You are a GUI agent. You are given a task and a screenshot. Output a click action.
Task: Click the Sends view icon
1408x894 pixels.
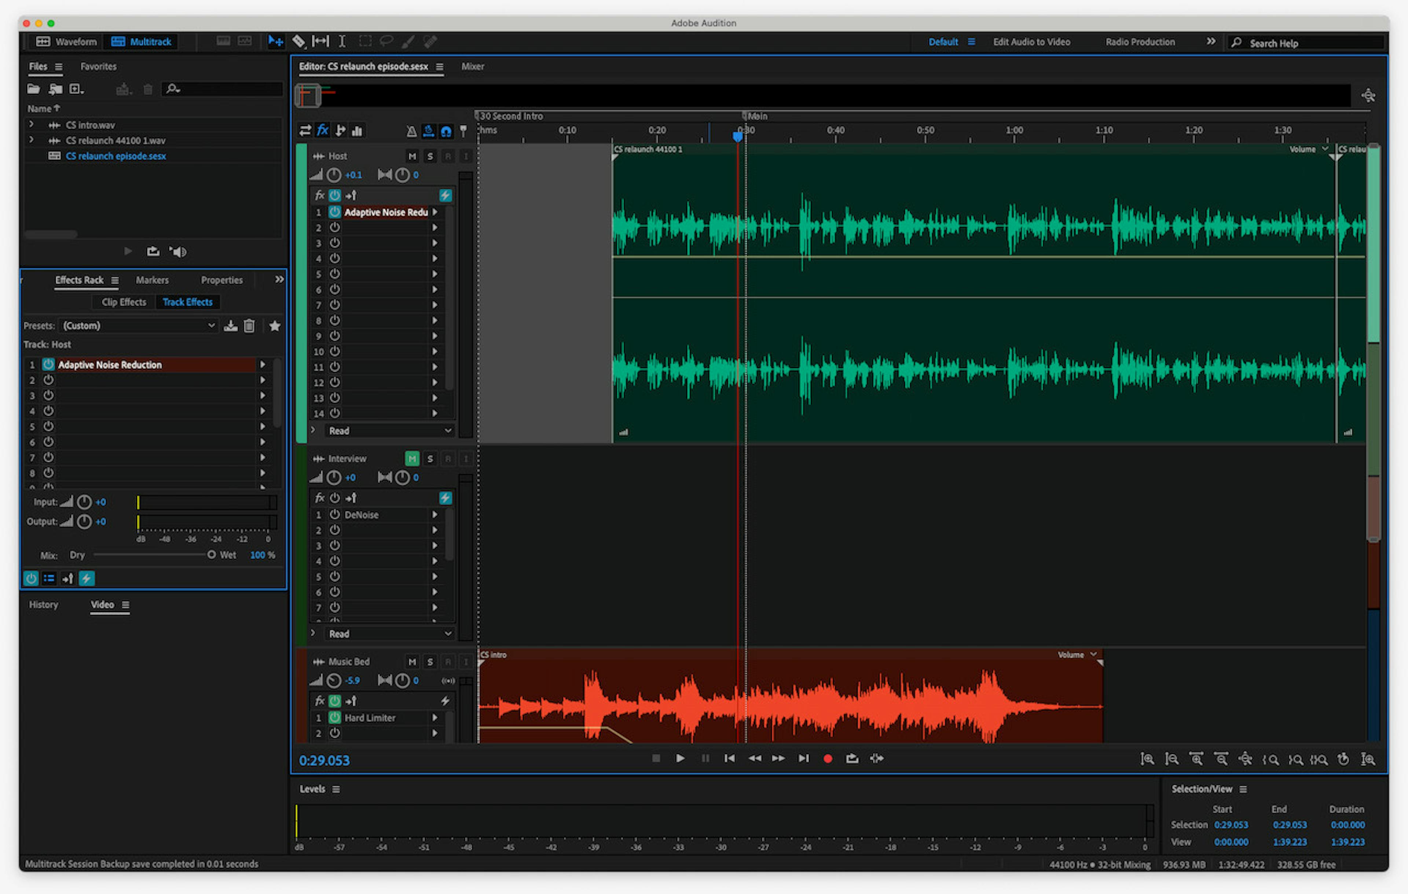[x=340, y=131]
